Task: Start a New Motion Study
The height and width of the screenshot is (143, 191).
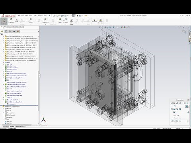Action: tap(72, 21)
